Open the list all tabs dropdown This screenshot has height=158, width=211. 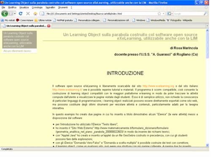tap(207, 26)
